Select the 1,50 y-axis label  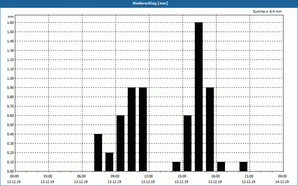(10, 32)
